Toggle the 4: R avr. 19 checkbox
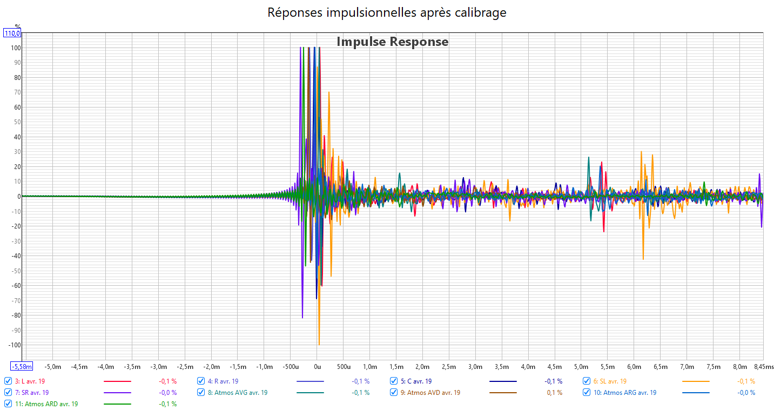Screen dimensions: 774x410 click(201, 381)
